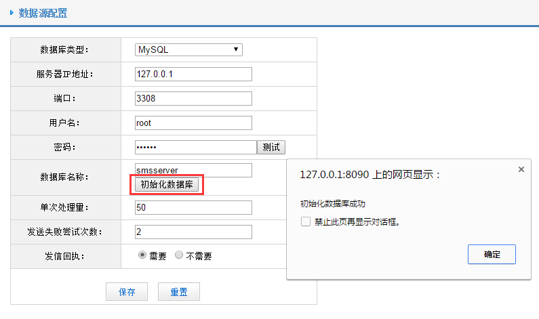The image size is (539, 319).
Task: Choose the 不需要 radio option
Action: [179, 255]
